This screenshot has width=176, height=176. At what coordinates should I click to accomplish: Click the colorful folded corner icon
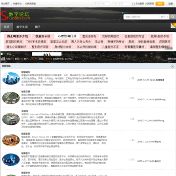pyautogui.click(x=173, y=25)
